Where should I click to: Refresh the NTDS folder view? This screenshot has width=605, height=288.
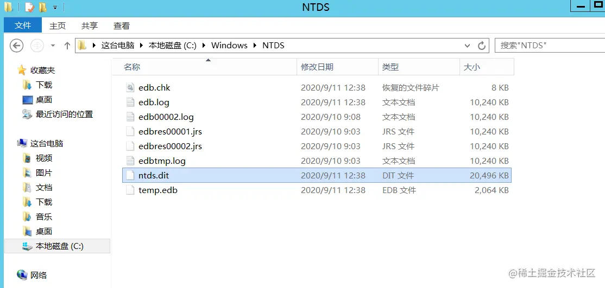(x=482, y=46)
